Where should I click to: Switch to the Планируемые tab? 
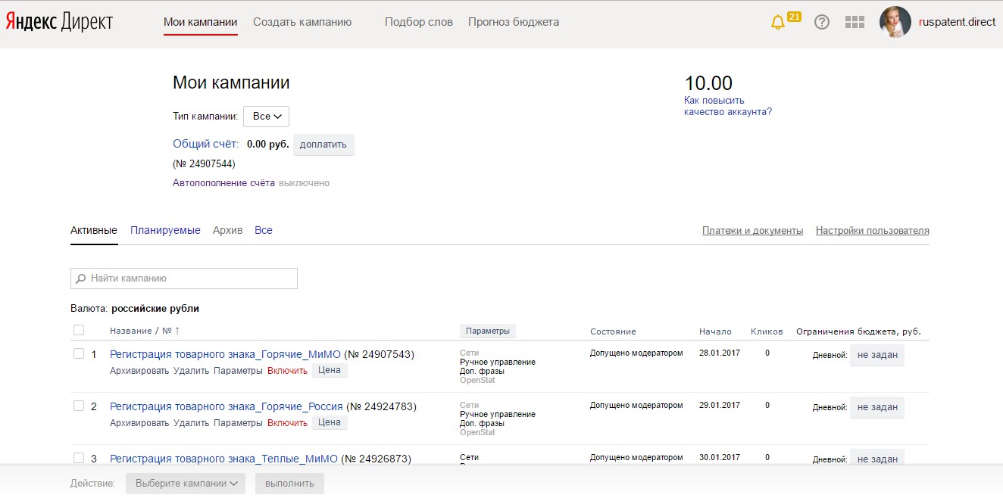pos(165,230)
